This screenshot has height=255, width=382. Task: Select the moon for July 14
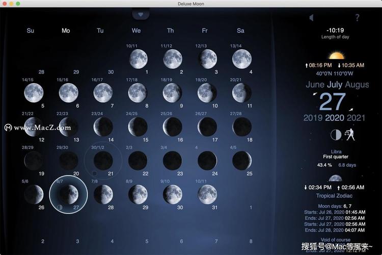[x=103, y=126]
